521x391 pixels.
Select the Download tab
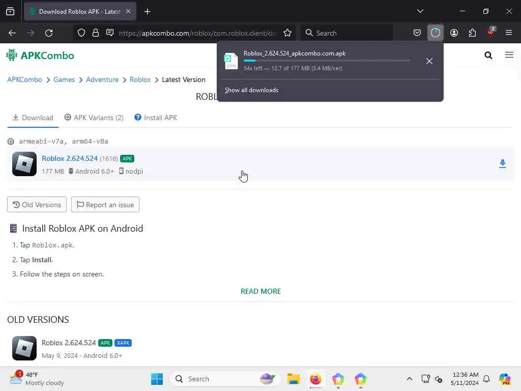pos(33,118)
